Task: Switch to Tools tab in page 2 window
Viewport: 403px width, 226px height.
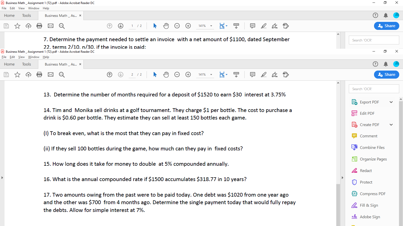Action: (x=26, y=64)
